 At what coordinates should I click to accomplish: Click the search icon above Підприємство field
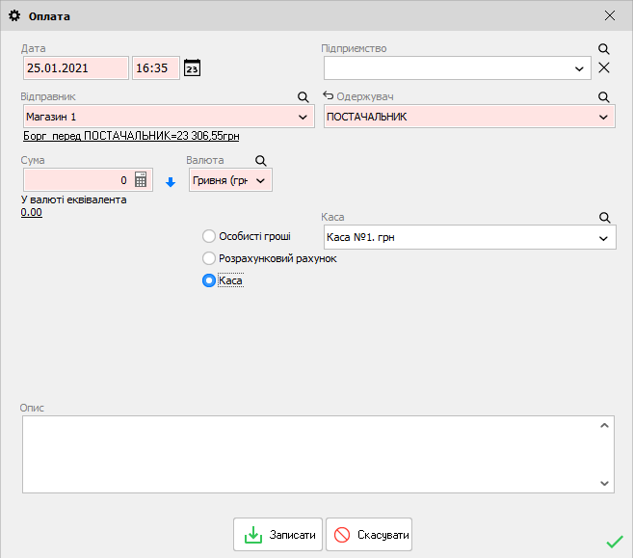coord(604,48)
